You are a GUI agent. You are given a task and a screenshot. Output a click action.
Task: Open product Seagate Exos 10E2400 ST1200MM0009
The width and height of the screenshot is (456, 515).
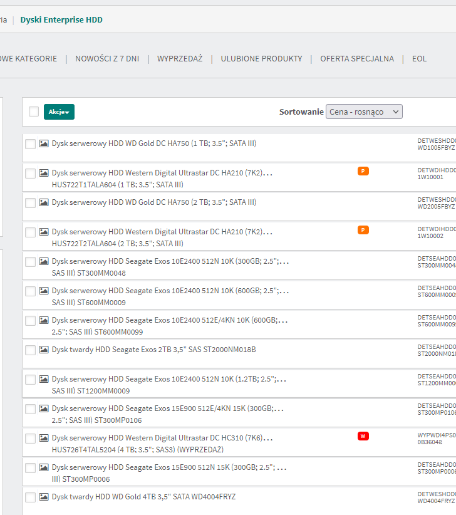[x=169, y=385]
